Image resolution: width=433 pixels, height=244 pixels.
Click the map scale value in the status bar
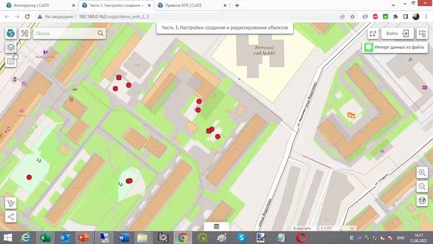pos(326,228)
